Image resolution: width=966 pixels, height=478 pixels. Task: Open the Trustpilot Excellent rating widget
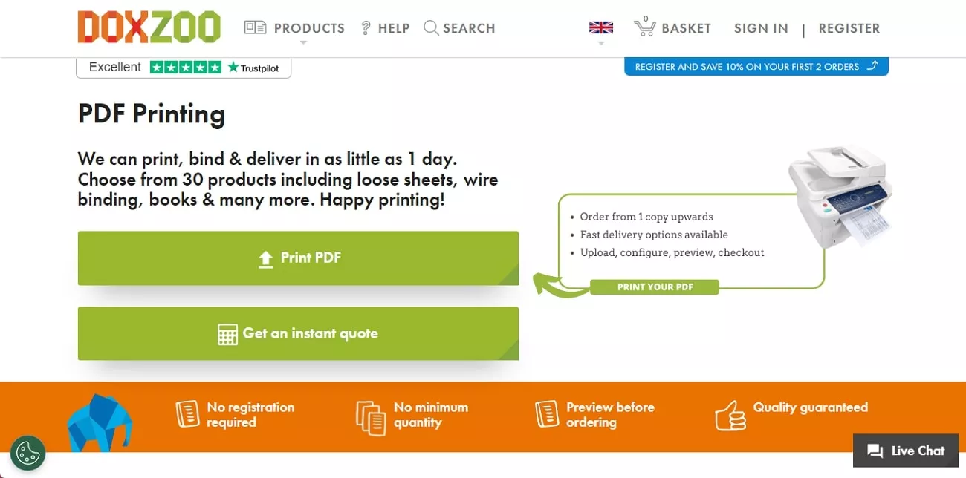pos(184,68)
